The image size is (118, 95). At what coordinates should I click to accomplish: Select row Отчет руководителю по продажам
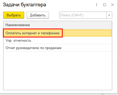58,48
